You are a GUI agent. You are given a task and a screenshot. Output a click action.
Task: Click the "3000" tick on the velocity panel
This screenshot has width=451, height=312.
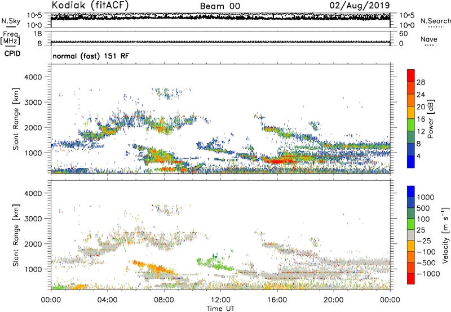[x=33, y=219]
